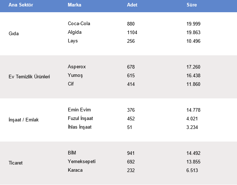Select the Gıda sector cell
Screen dimensions: 237x185
[14, 34]
